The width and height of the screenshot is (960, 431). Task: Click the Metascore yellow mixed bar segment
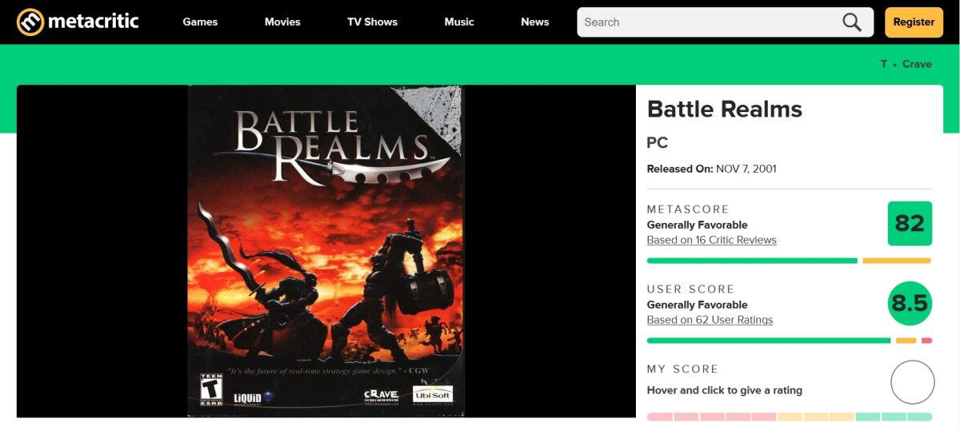click(x=897, y=261)
